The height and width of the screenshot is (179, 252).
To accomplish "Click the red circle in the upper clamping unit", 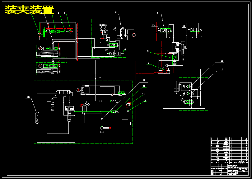I will point(40,48).
